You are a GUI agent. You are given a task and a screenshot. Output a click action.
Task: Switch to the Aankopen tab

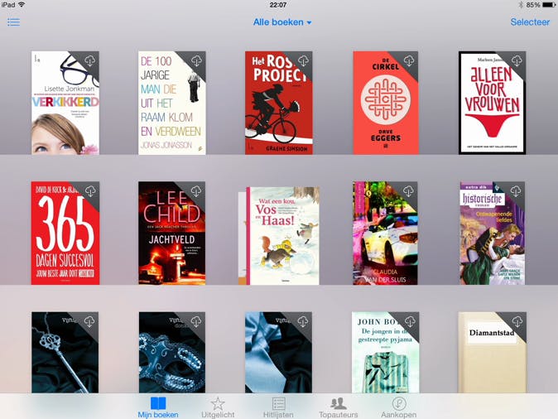[398, 407]
